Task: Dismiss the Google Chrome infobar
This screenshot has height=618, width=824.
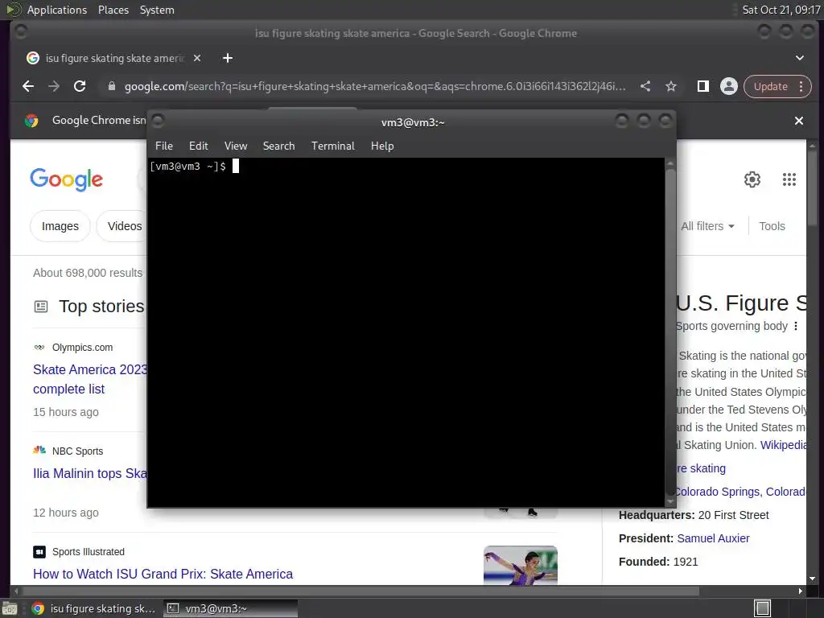Action: point(799,121)
